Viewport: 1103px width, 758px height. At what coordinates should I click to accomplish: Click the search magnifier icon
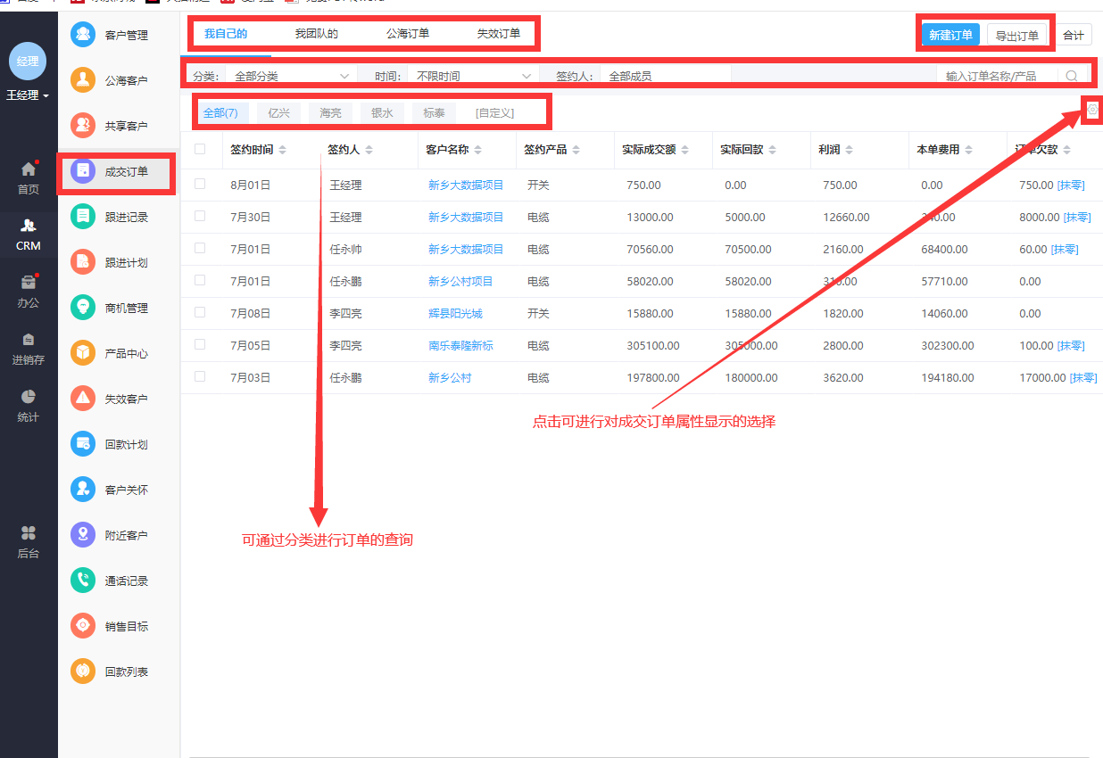[1072, 76]
